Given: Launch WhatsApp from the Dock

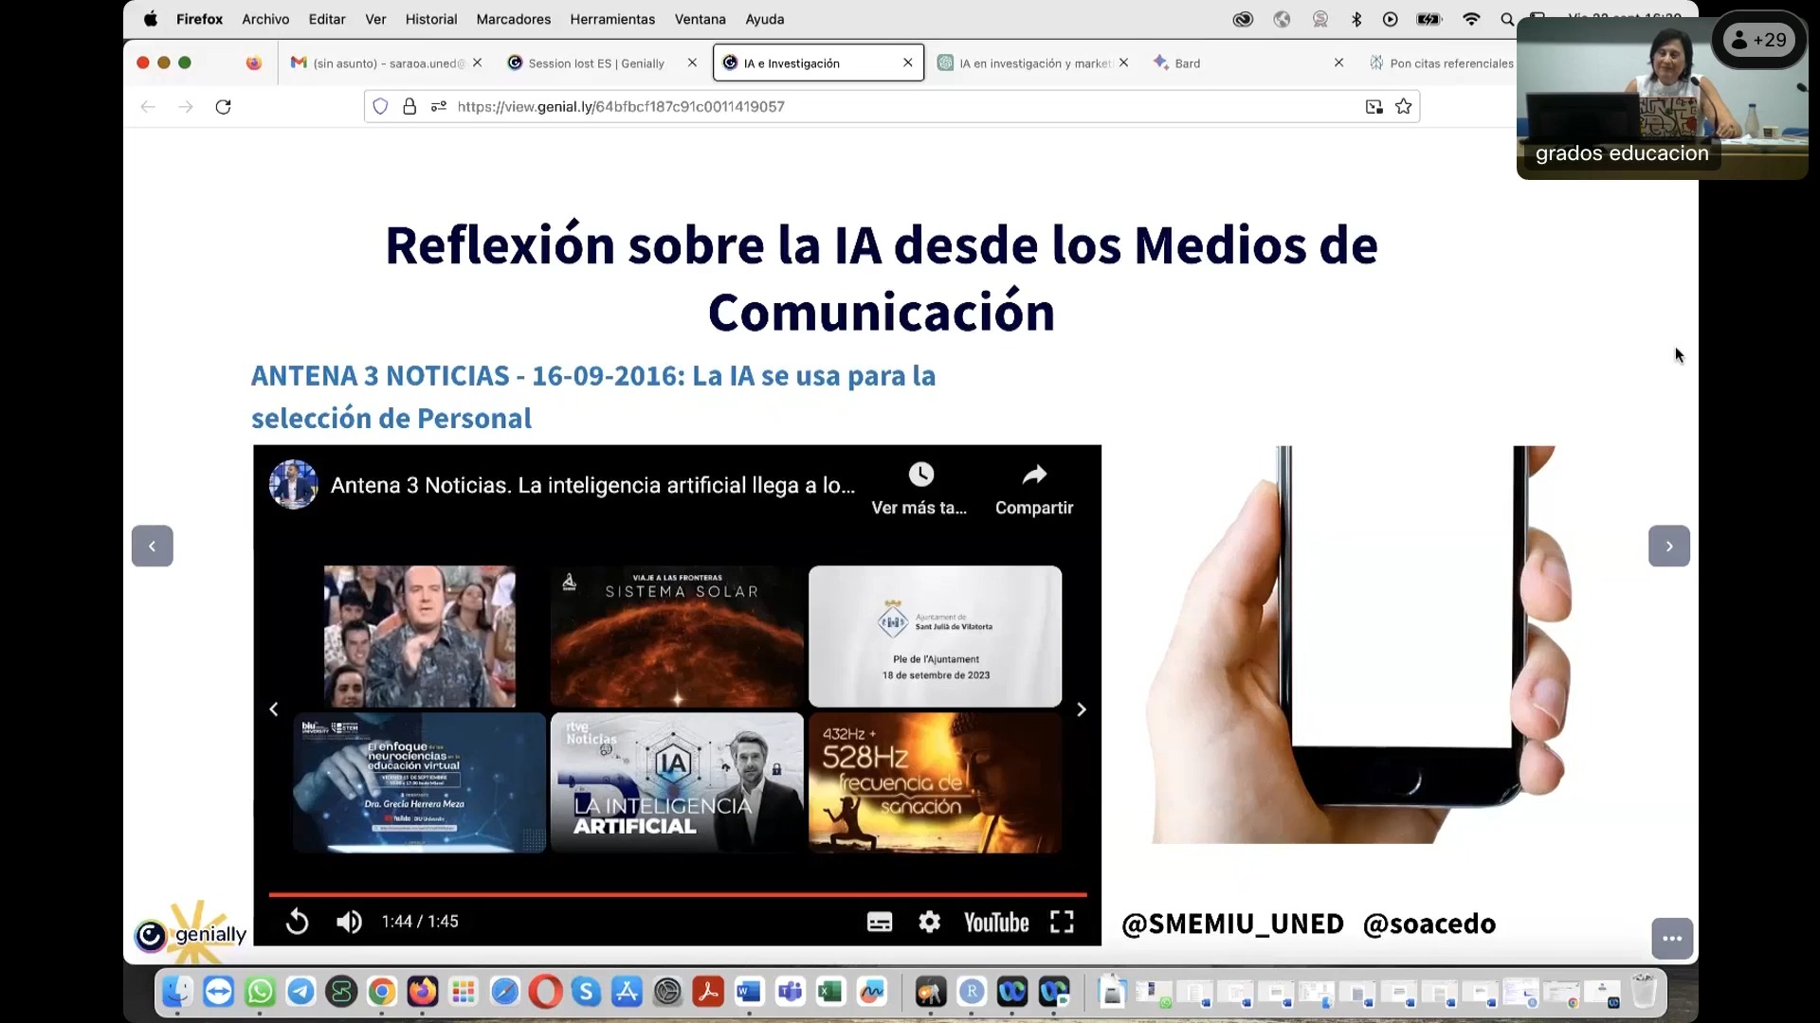Looking at the screenshot, I should (x=260, y=992).
